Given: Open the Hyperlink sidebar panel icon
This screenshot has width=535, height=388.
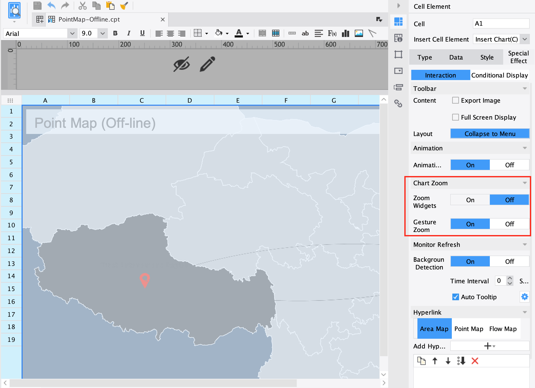Looking at the screenshot, I should pyautogui.click(x=398, y=104).
